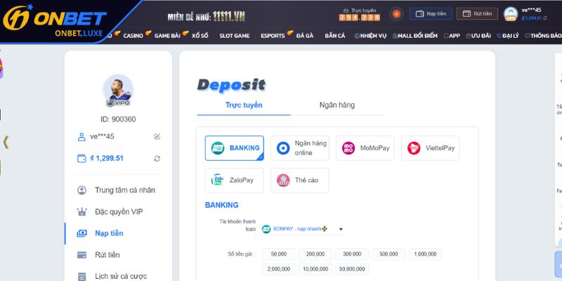Screen dimensions: 562x281
Task: Choose the 2,000,000 deposit amount
Action: pyautogui.click(x=279, y=269)
